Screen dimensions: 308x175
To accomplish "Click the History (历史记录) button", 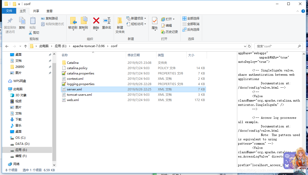I will pyautogui.click(x=170, y=32).
